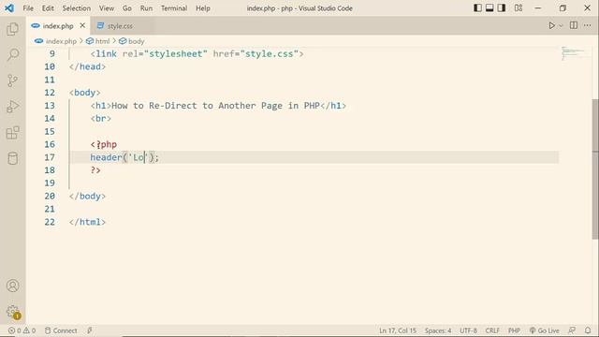Open notifications bell
The width and height of the screenshot is (599, 337).
click(588, 330)
